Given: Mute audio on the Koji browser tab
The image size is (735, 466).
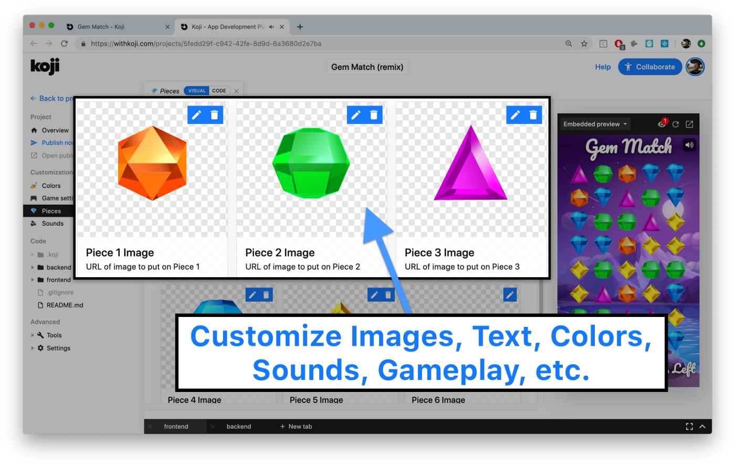Looking at the screenshot, I should (271, 27).
